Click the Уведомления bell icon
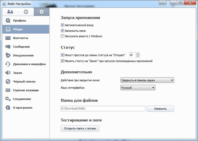Viewport: 198px width, 141px height. tap(8, 55)
